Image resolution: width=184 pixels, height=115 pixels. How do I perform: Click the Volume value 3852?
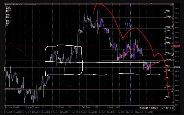[117, 107]
